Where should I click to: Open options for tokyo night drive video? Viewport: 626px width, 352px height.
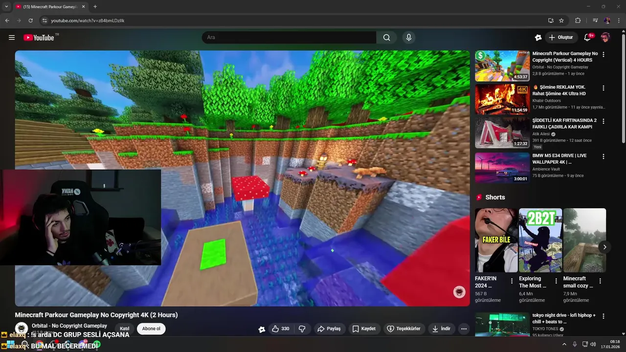[604, 317]
